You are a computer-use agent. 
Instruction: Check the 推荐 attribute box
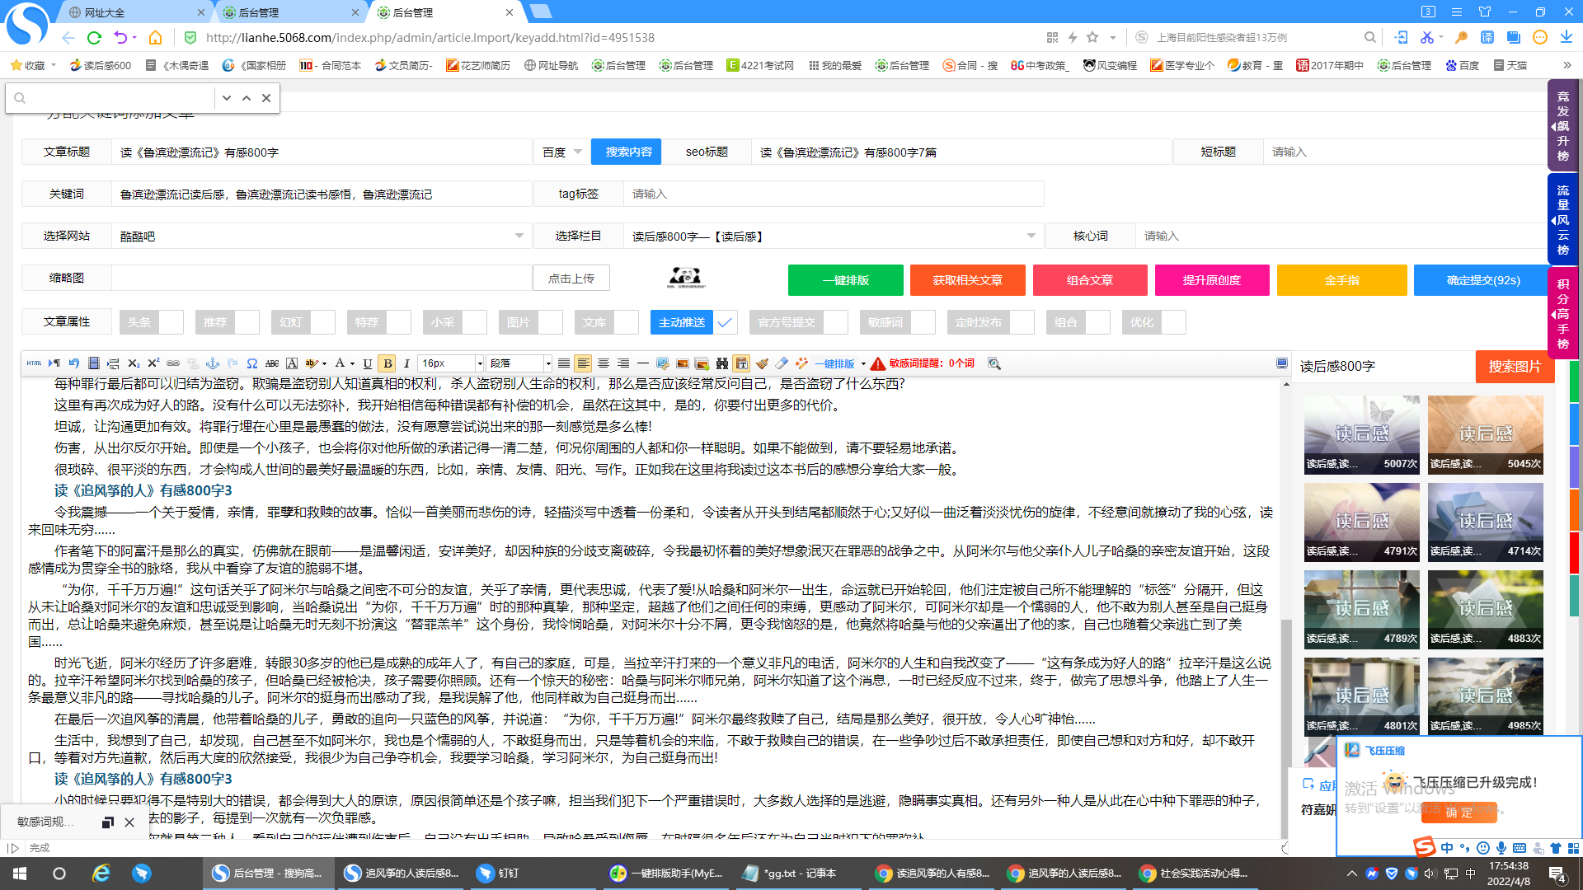[247, 322]
